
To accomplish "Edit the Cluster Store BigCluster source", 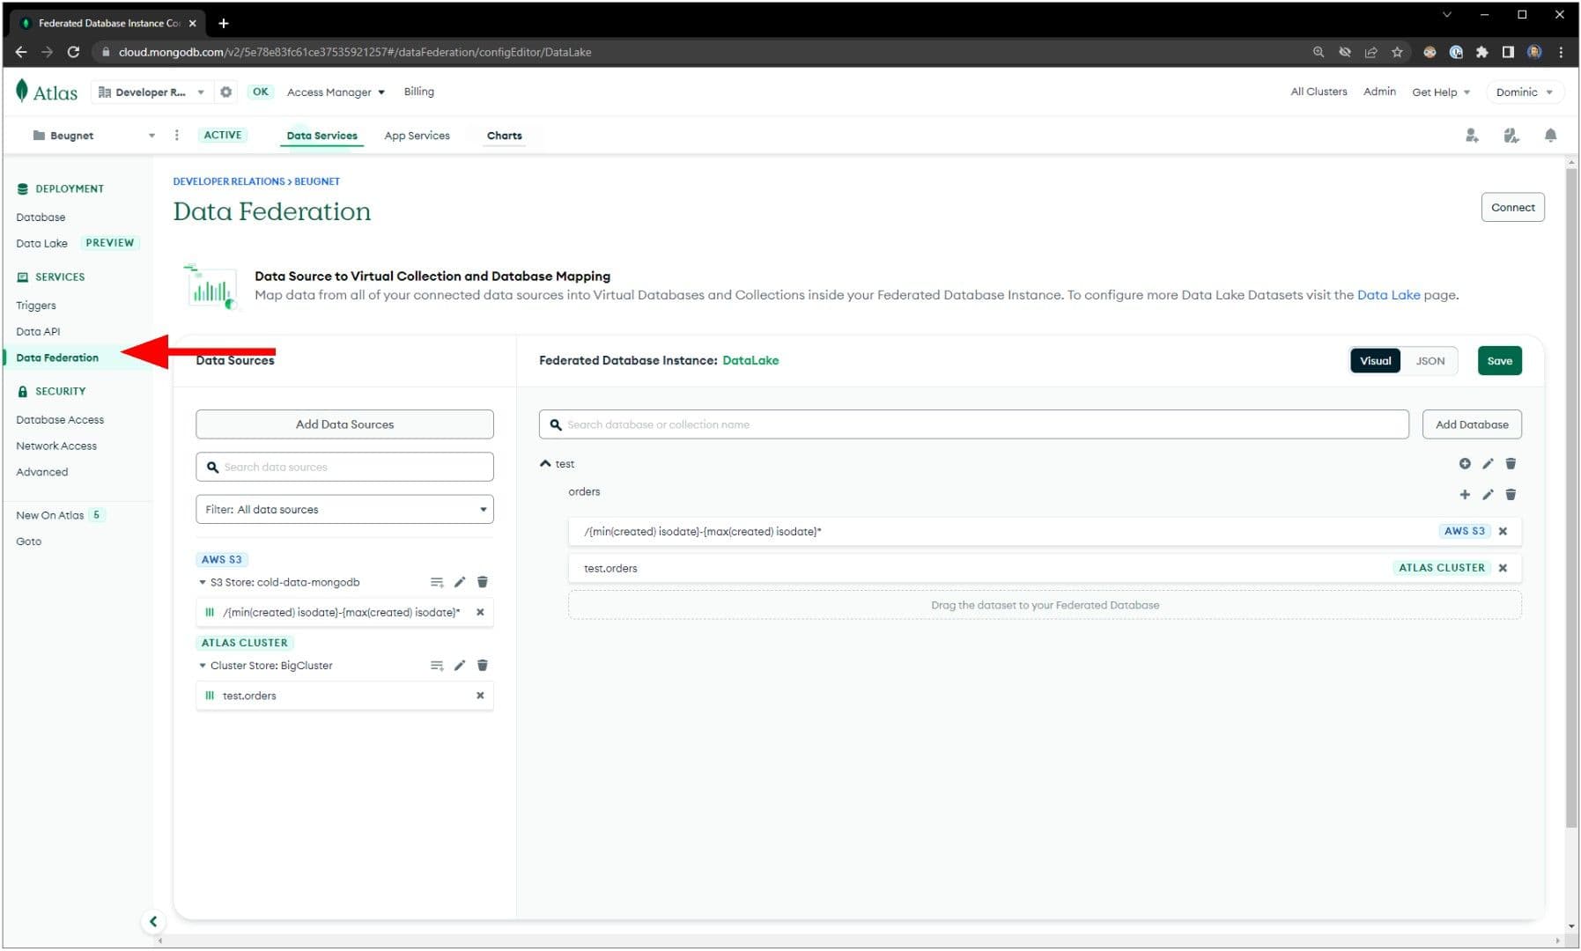I will (459, 666).
